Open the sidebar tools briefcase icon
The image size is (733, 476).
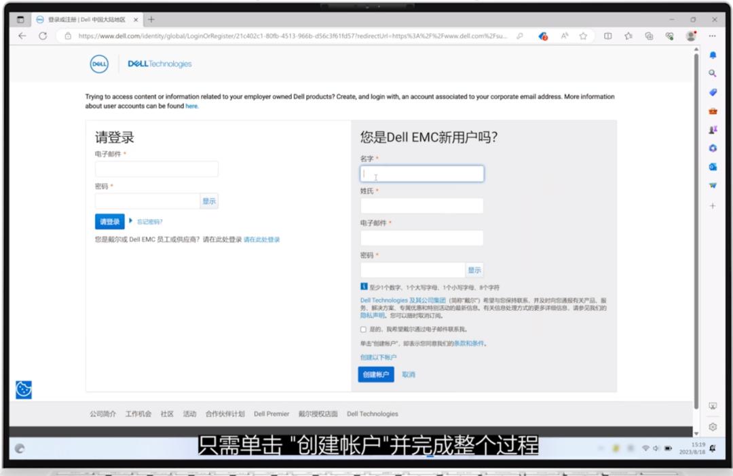tap(713, 111)
